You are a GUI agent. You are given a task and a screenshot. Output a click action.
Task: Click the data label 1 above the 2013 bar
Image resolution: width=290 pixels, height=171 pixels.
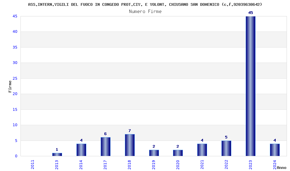click(57, 149)
